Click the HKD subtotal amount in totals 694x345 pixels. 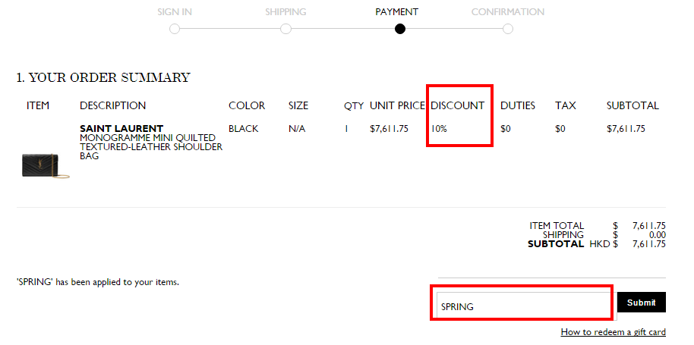[x=649, y=244]
